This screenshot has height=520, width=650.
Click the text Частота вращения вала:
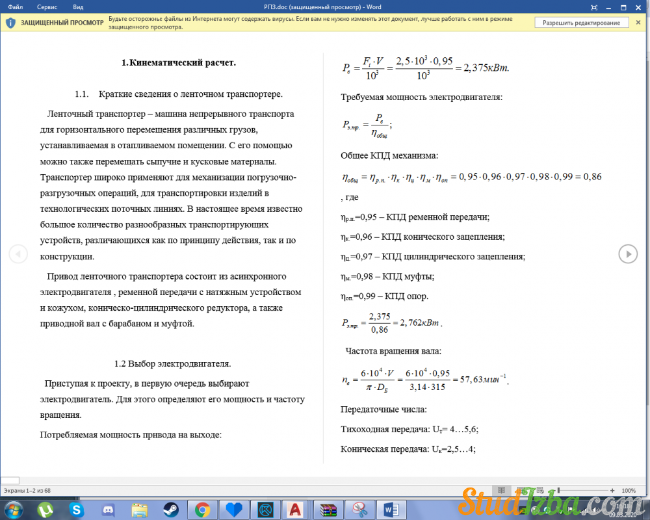[x=393, y=351]
